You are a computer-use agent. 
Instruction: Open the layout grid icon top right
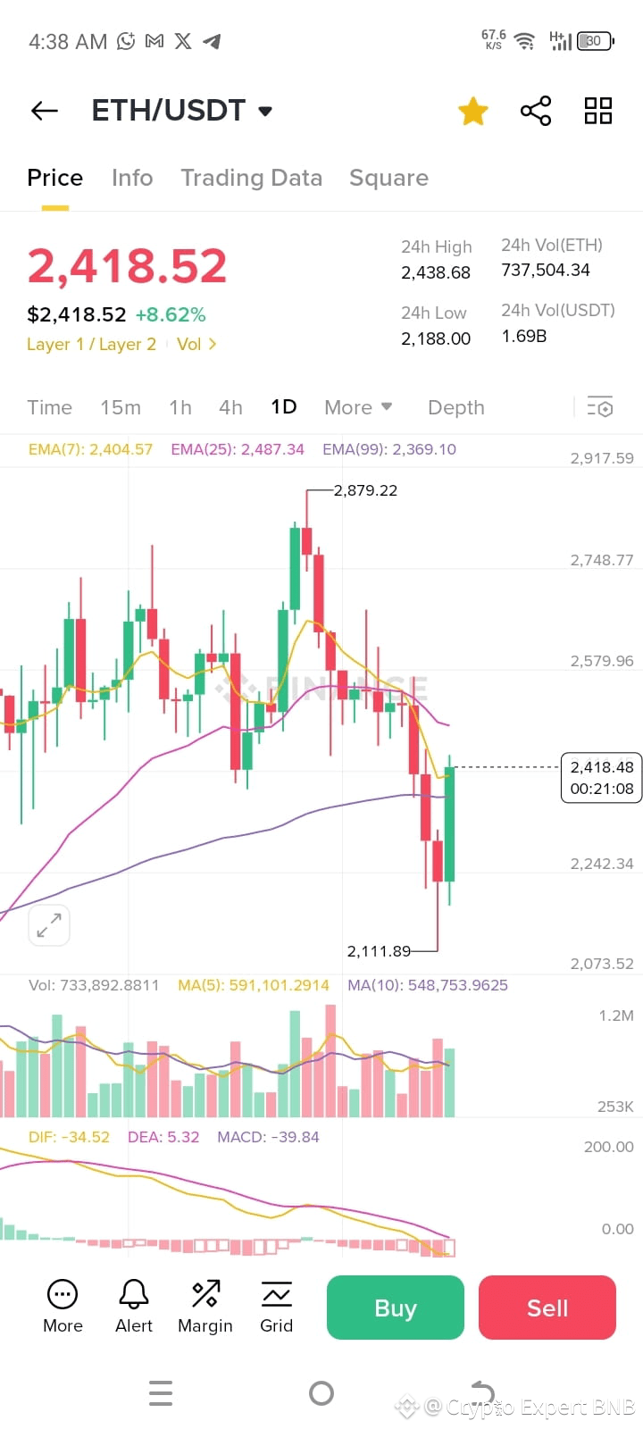coord(597,111)
